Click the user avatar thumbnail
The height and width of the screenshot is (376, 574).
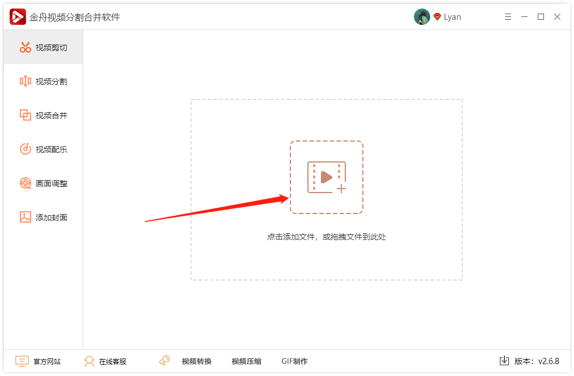coord(422,16)
